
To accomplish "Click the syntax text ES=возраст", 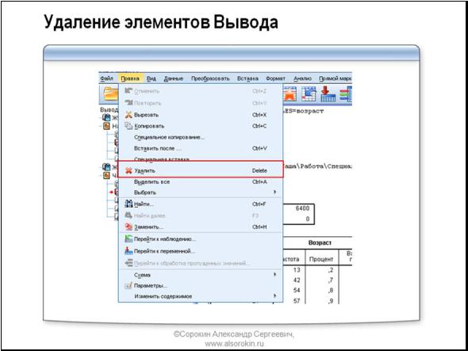I will pos(304,111).
